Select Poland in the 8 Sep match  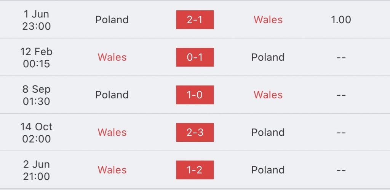point(112,95)
